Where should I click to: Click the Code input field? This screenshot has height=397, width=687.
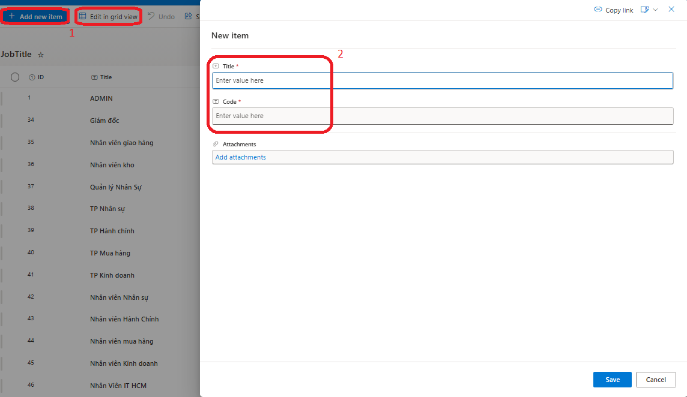point(442,116)
